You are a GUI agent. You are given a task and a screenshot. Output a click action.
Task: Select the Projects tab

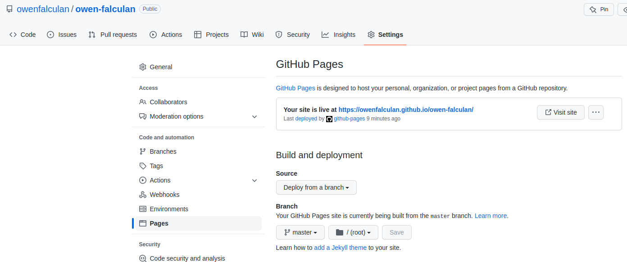point(211,35)
